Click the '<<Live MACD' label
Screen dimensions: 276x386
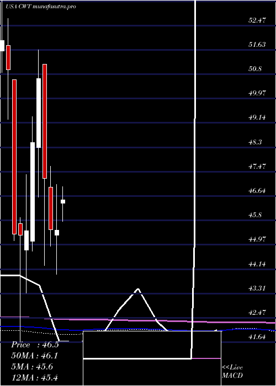pos(232,372)
